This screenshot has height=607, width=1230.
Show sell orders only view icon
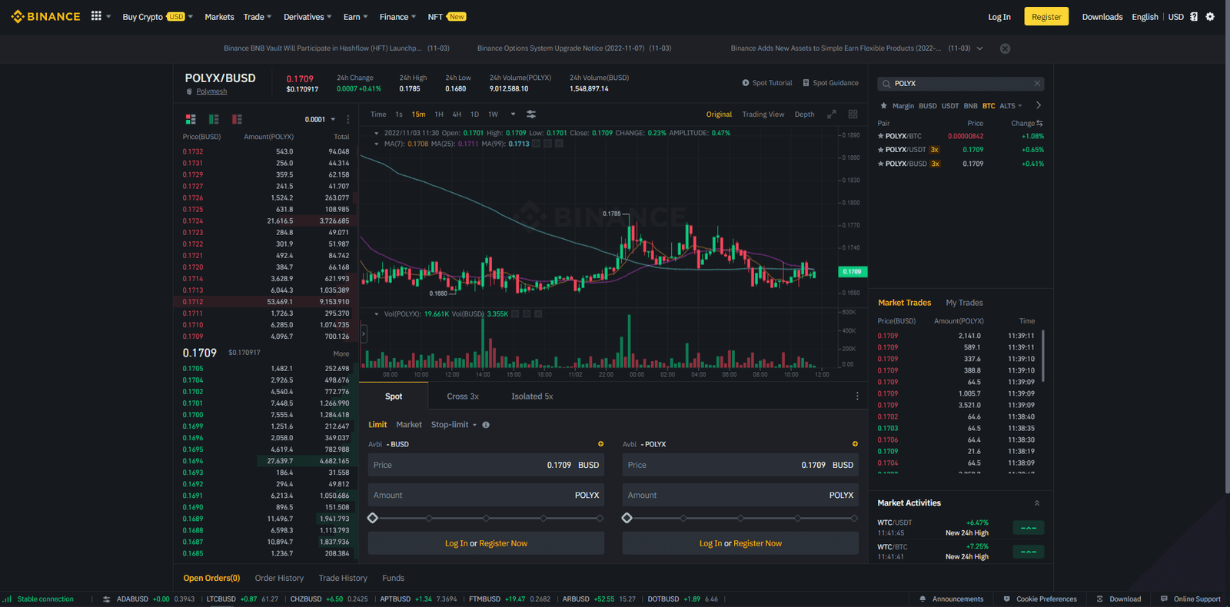point(237,119)
